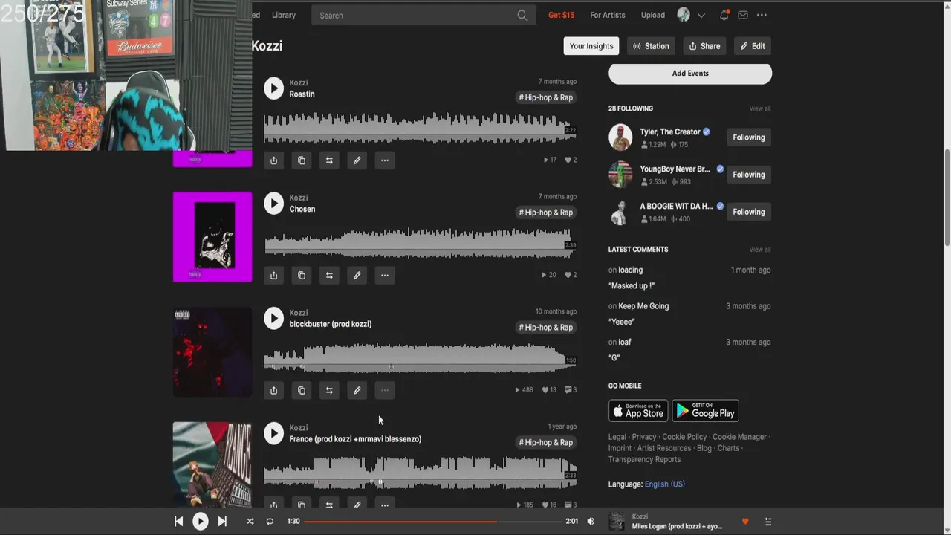
Task: Toggle shuffle in the player
Action: [x=250, y=522]
